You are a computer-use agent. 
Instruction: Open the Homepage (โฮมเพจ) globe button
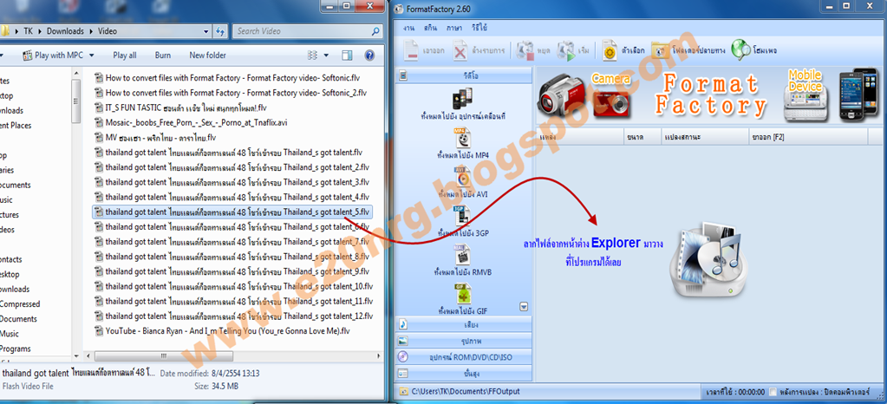(754, 50)
